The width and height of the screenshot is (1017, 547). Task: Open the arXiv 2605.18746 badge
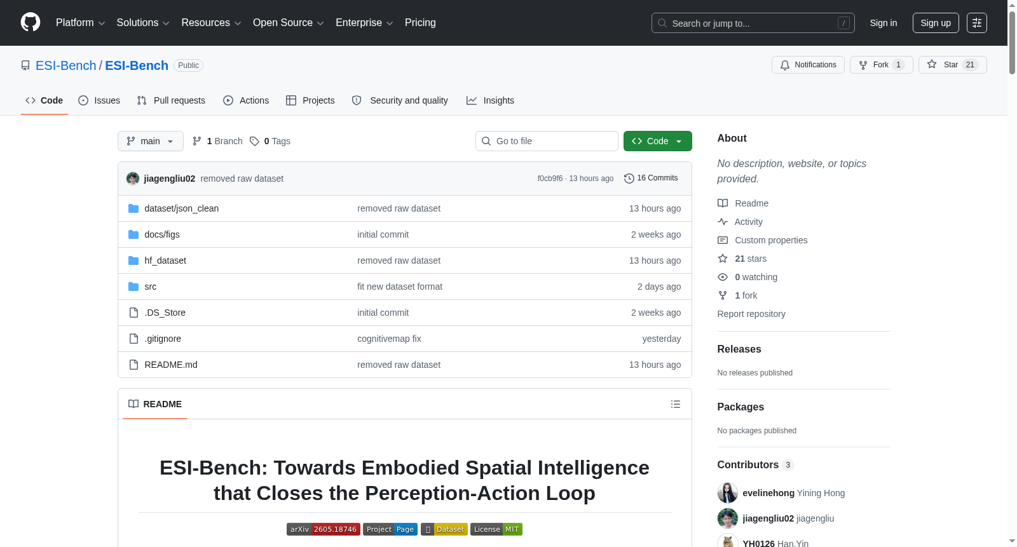coord(324,529)
